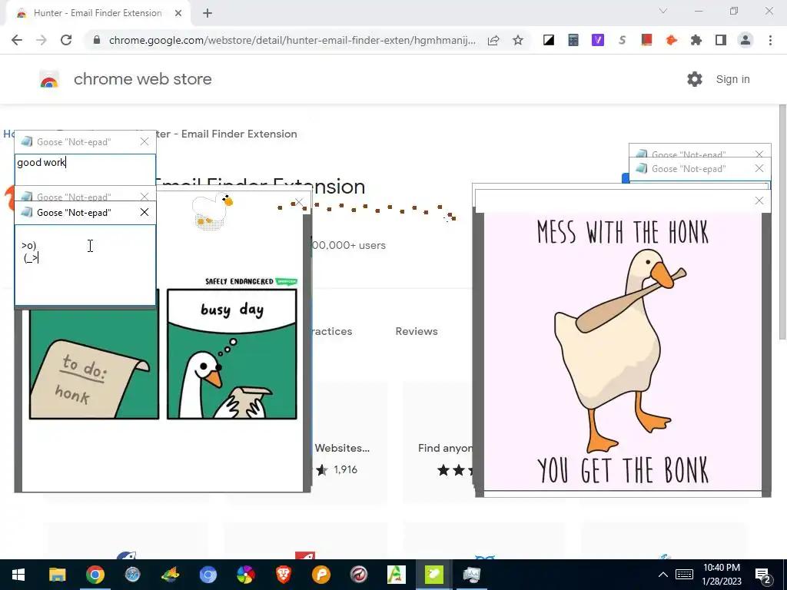Open the tab search chevron
This screenshot has width=787, height=590.
[663, 11]
